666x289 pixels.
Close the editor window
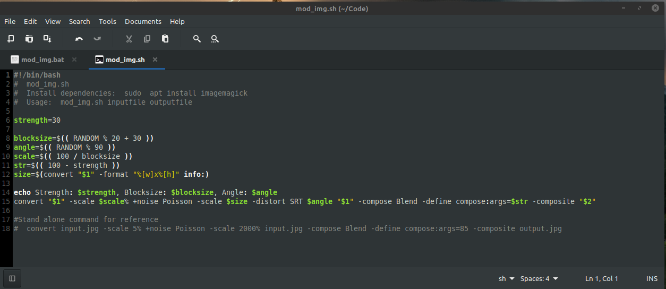click(656, 8)
